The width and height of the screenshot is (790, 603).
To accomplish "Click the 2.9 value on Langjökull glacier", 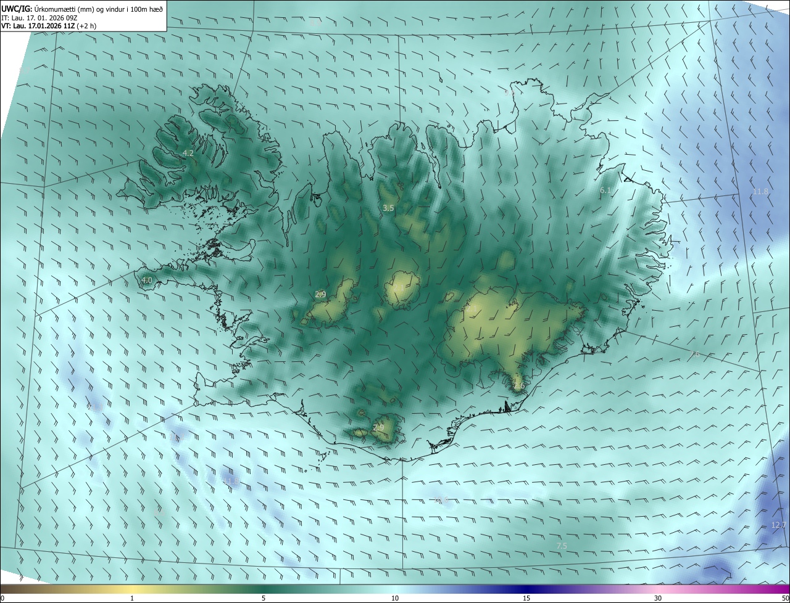I will click(x=320, y=295).
